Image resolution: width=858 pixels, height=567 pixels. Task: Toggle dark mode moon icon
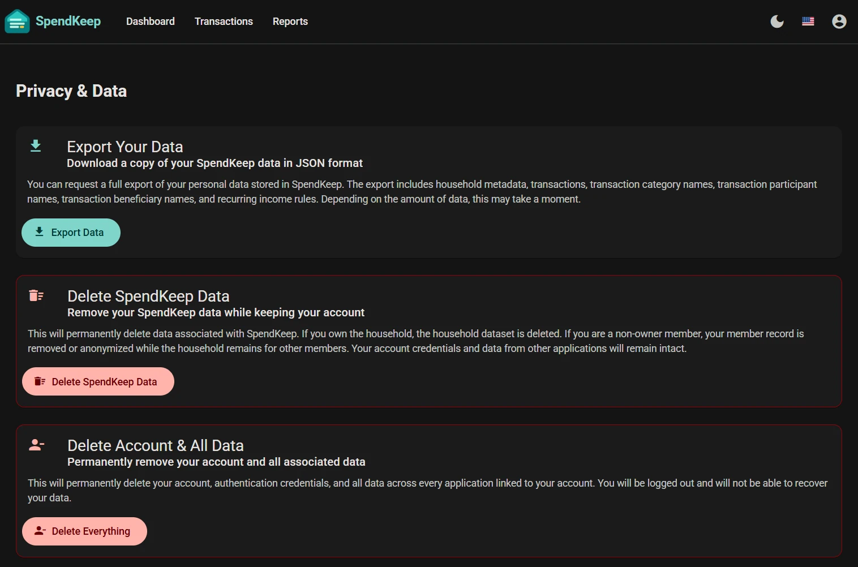[x=777, y=22]
